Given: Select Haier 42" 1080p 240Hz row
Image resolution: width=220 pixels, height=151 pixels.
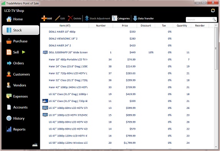Looking at the screenshot, I should click(x=127, y=87).
